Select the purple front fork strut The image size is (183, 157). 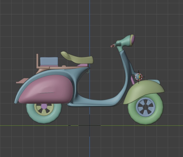[x=133, y=80]
